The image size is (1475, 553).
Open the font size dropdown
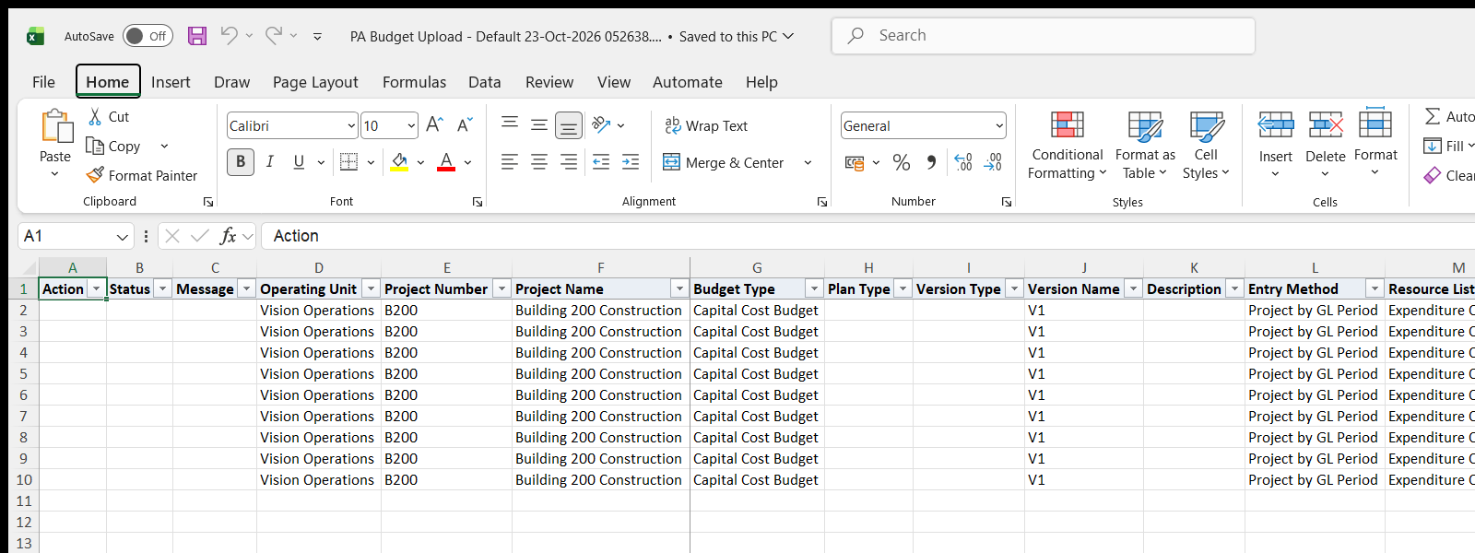[x=411, y=126]
